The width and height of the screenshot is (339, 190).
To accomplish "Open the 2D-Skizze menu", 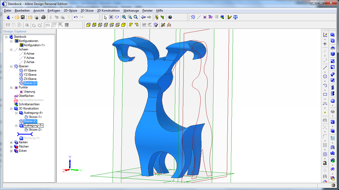I will [70, 11].
